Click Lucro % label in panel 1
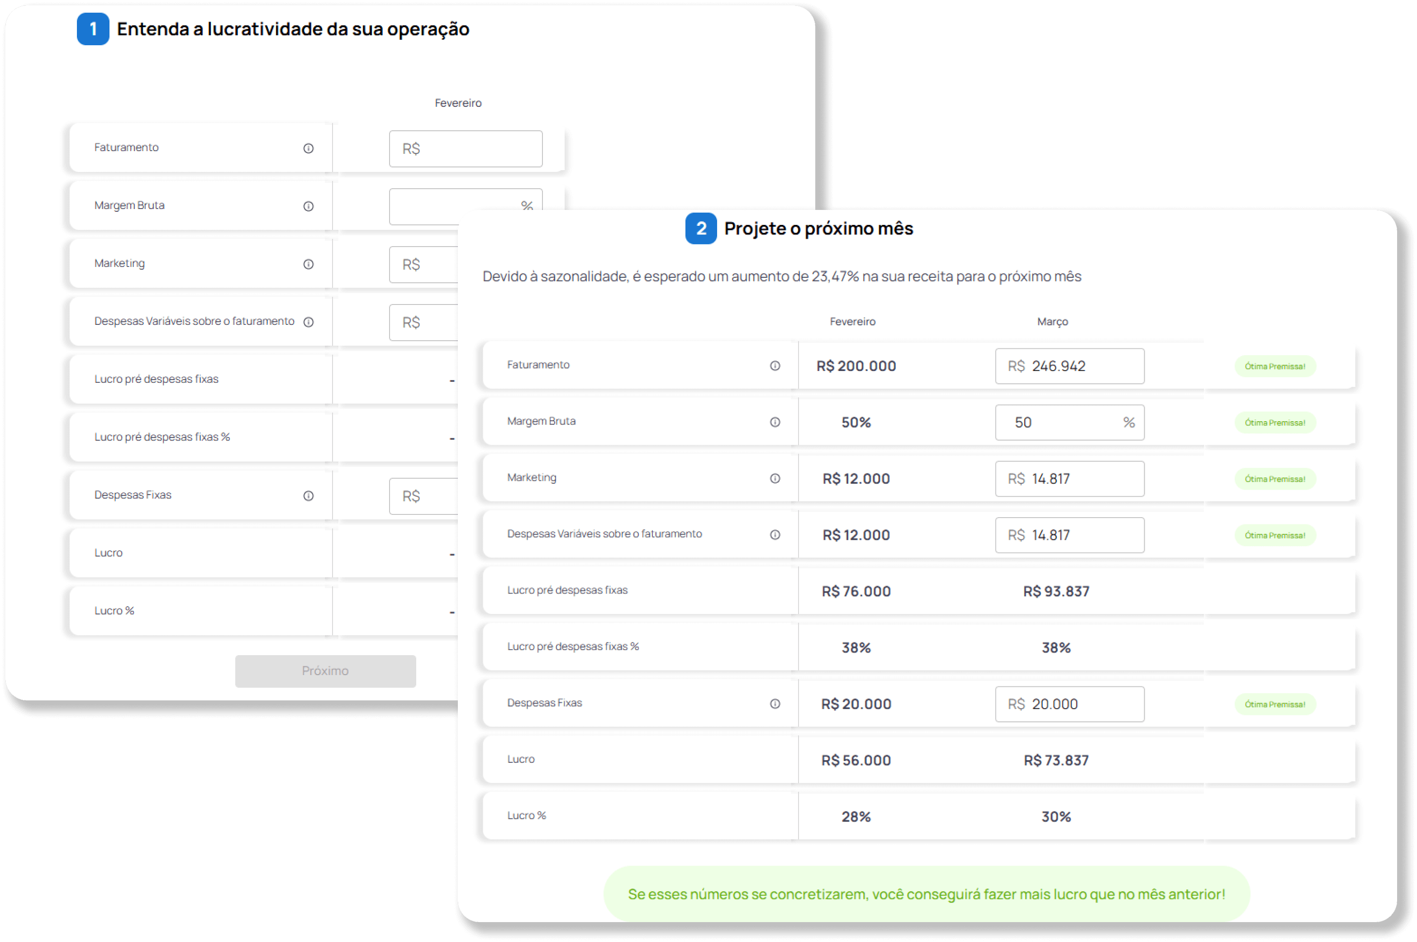The image size is (1417, 942). (x=114, y=611)
